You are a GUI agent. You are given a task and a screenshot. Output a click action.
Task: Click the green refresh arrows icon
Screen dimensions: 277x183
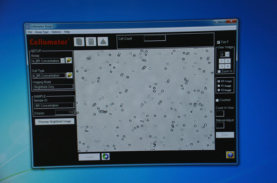coord(105,156)
